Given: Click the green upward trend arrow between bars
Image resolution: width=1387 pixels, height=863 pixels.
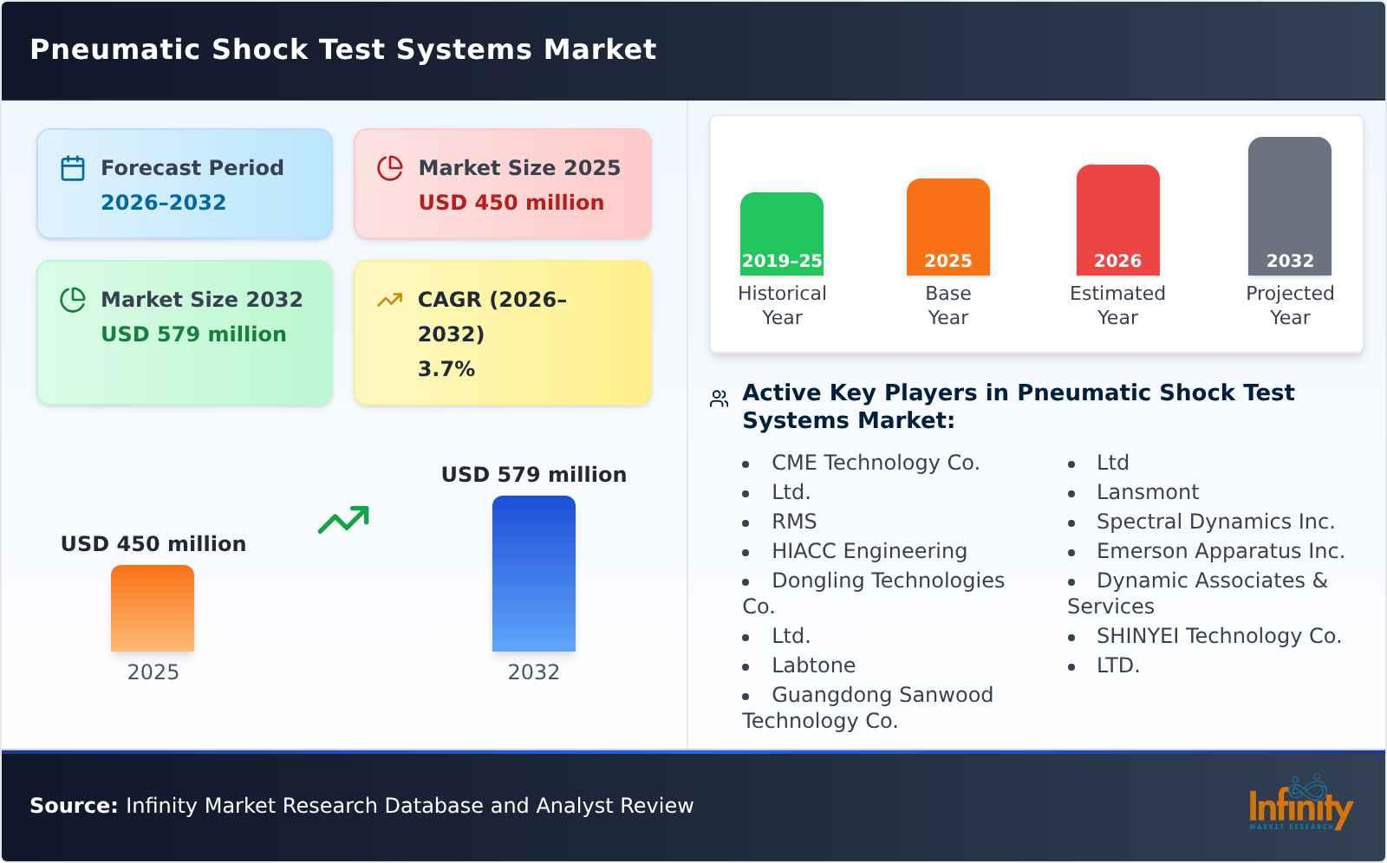Looking at the screenshot, I should (343, 520).
